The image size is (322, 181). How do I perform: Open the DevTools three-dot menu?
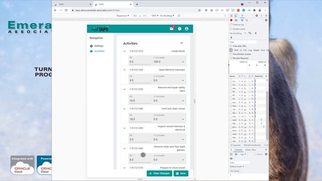(262, 16)
